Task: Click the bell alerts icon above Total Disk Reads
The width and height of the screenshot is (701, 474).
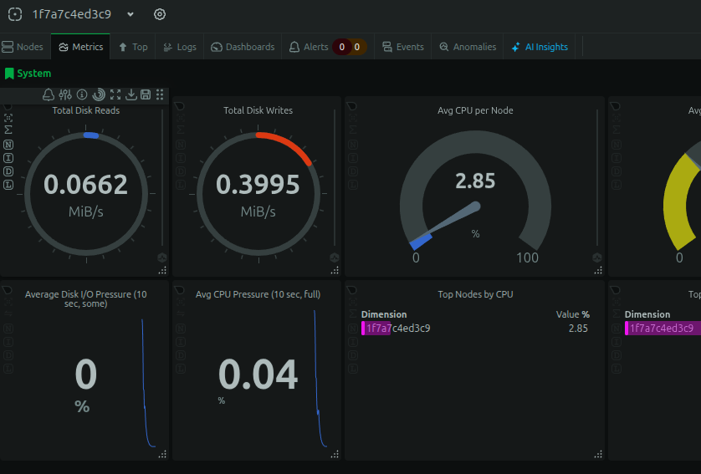Action: click(49, 94)
